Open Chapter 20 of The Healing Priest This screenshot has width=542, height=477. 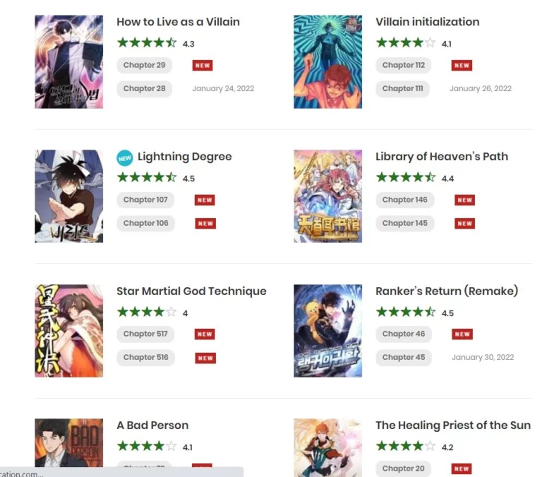[403, 469]
